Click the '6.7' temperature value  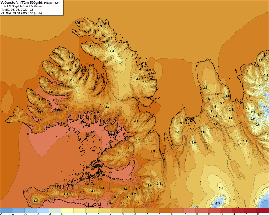138,189
